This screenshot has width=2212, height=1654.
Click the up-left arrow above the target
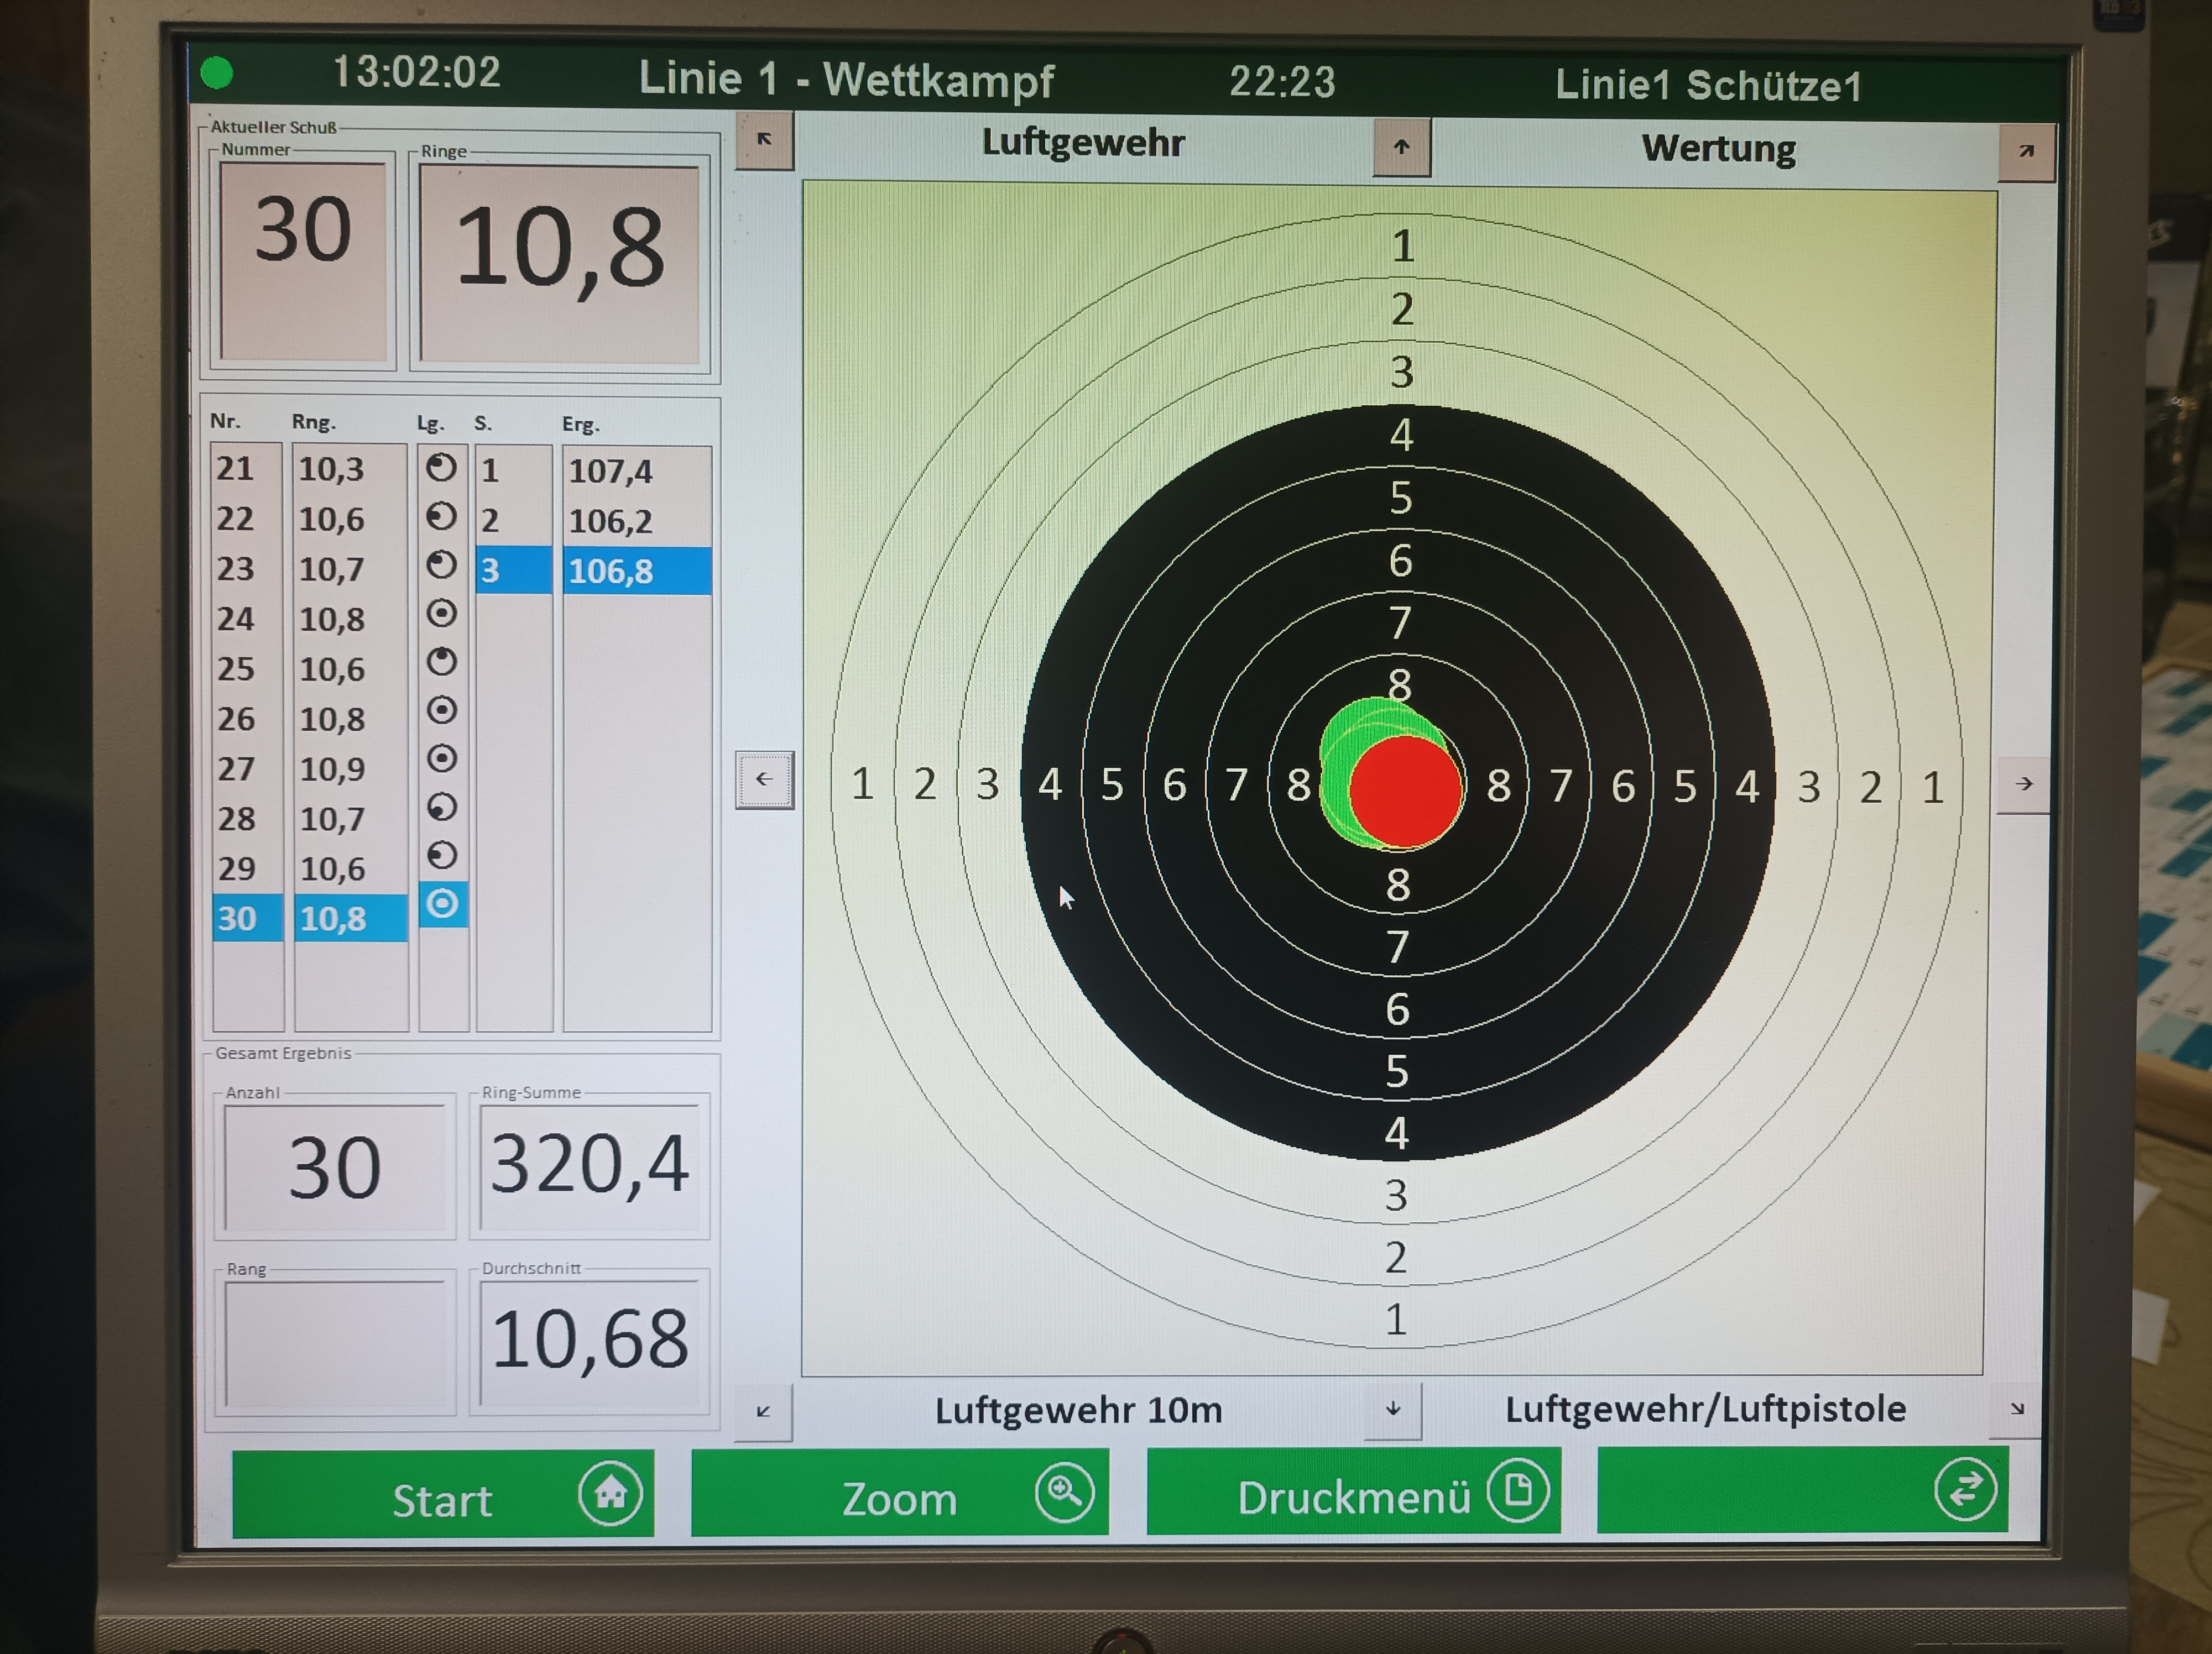point(764,141)
